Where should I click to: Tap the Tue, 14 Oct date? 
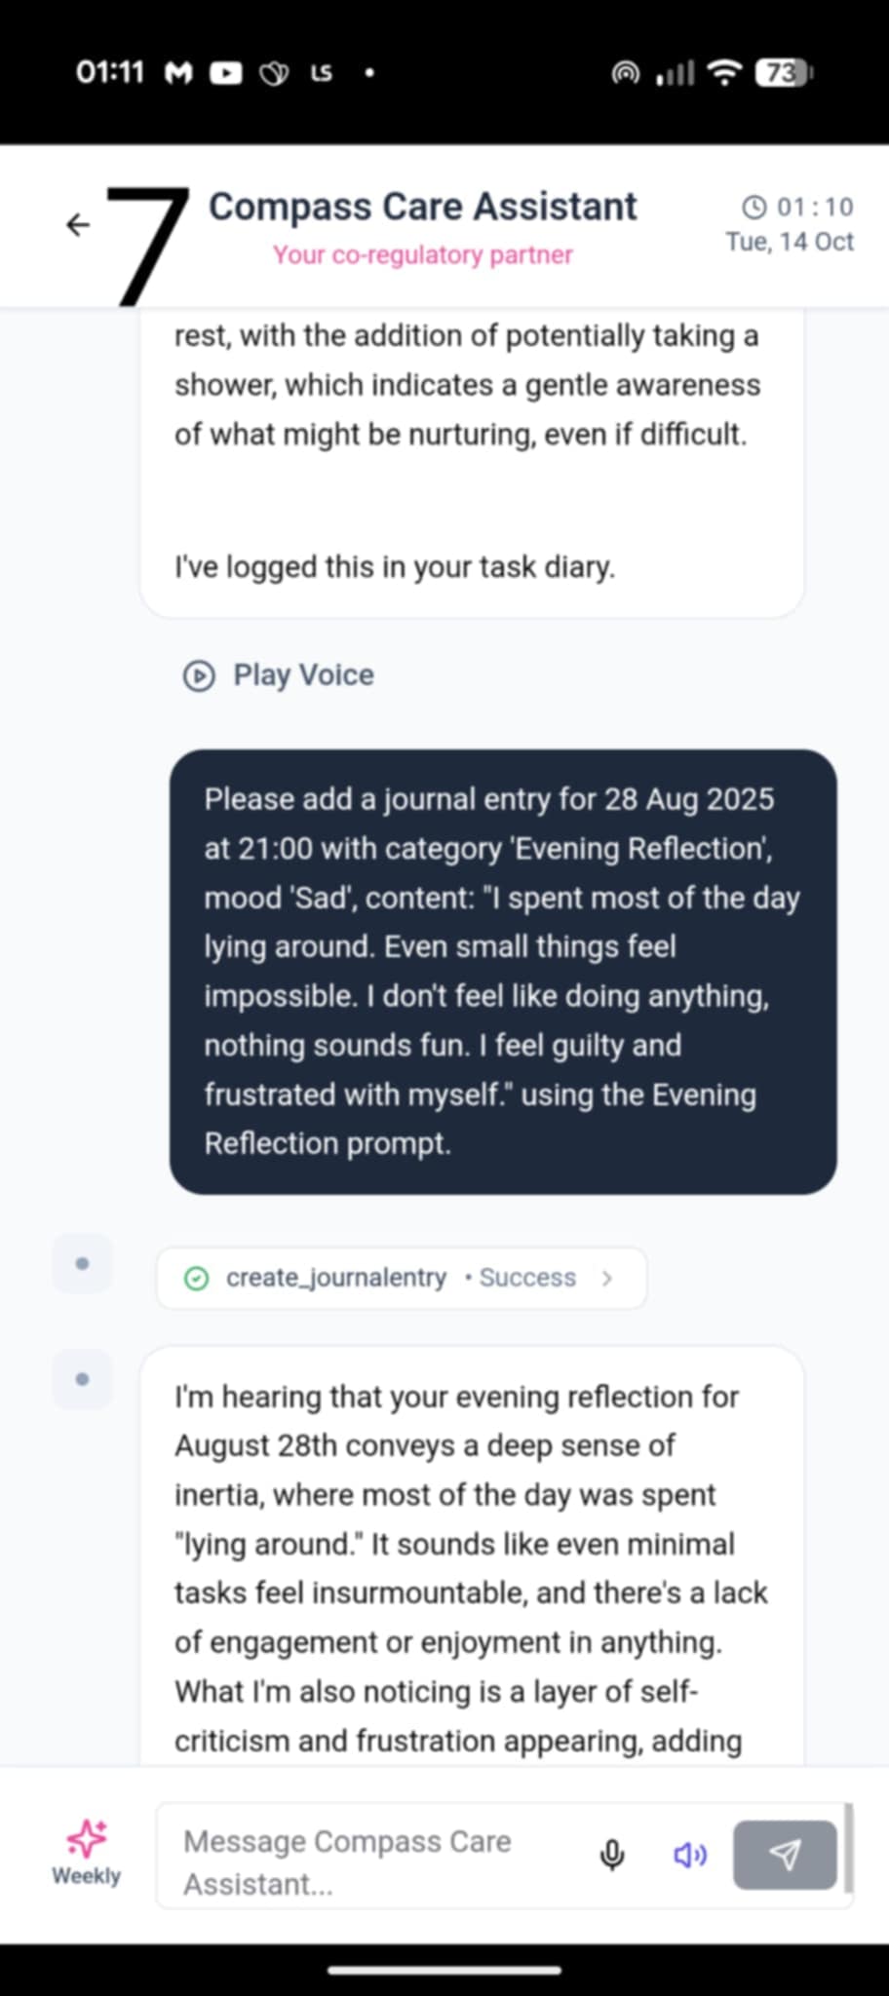[789, 242]
